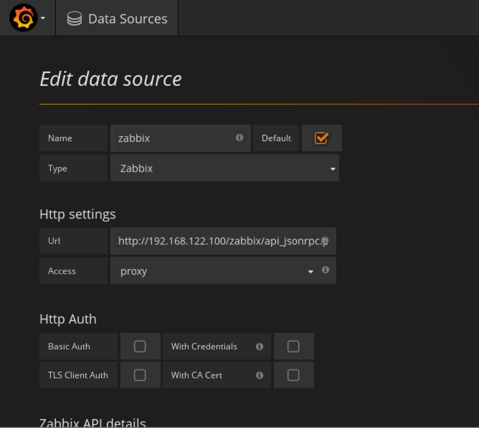
Task: Click the Default label
Action: [x=276, y=138]
